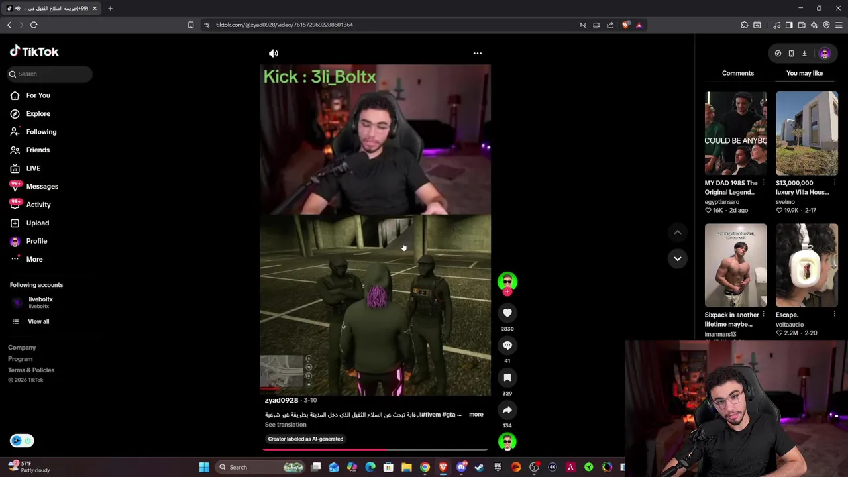
Task: Open Windows Start menu
Action: (x=204, y=467)
